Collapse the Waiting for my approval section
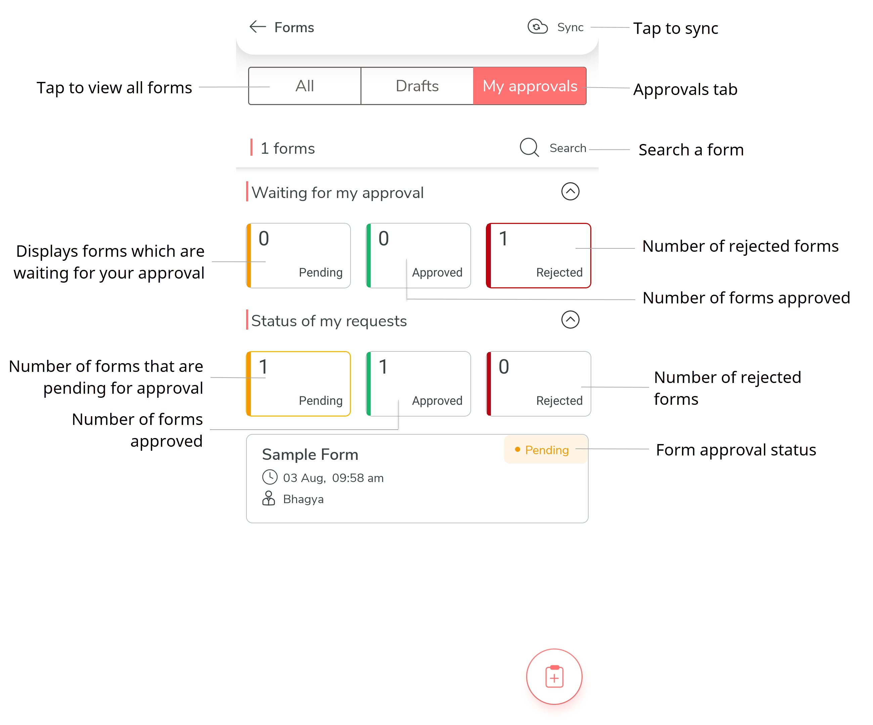This screenshot has height=725, width=873. [x=570, y=192]
